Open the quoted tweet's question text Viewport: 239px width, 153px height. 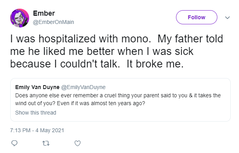click(x=118, y=99)
